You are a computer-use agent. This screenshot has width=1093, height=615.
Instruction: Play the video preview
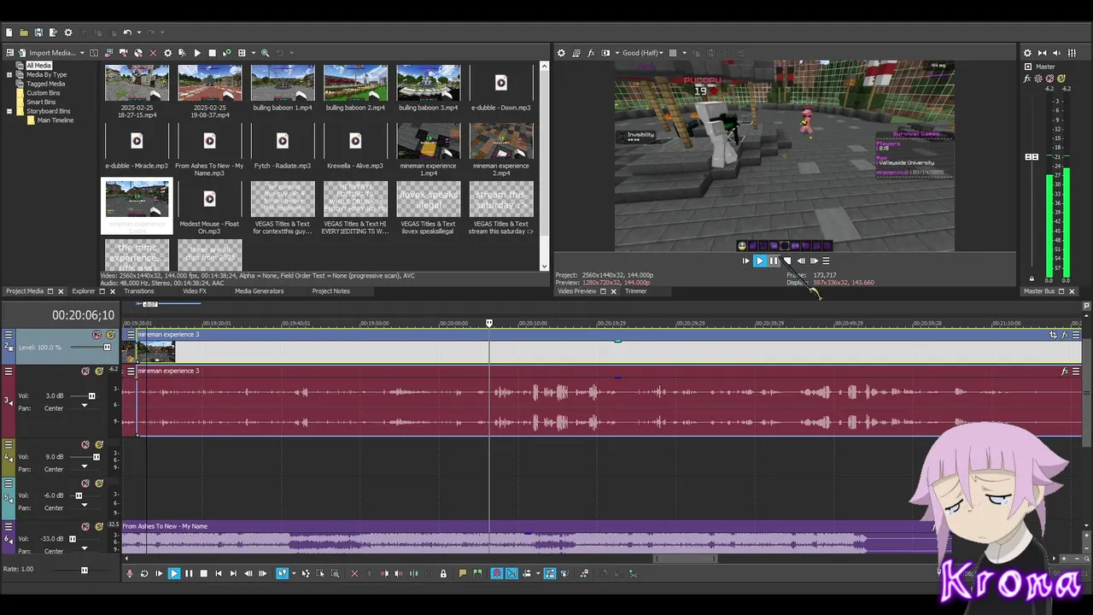(759, 261)
